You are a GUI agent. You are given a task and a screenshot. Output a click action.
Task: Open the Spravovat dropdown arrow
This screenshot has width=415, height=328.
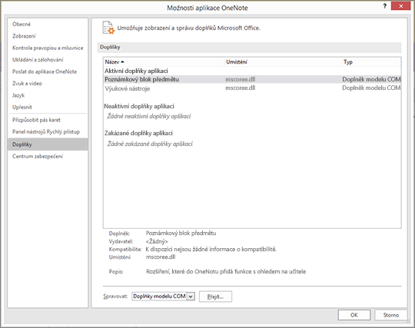[x=191, y=297]
